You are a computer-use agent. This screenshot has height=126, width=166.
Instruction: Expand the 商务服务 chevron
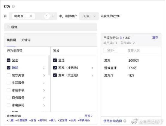tap(44, 98)
